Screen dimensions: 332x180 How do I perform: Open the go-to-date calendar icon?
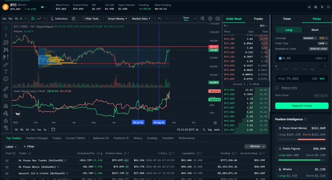pos(53,129)
